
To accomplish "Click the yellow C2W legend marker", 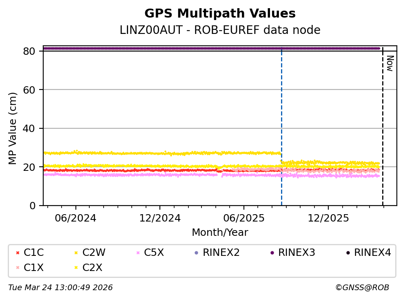I will pos(76,253).
